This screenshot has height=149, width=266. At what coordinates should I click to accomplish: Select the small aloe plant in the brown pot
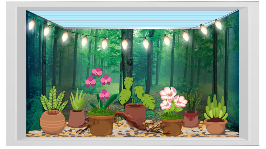[78, 100]
